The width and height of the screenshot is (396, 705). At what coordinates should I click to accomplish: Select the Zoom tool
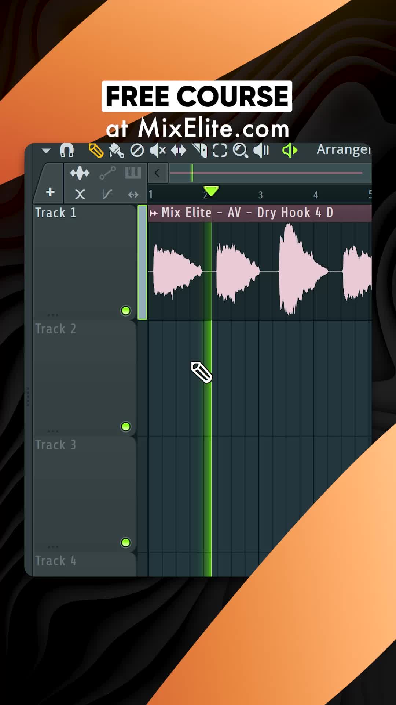241,151
